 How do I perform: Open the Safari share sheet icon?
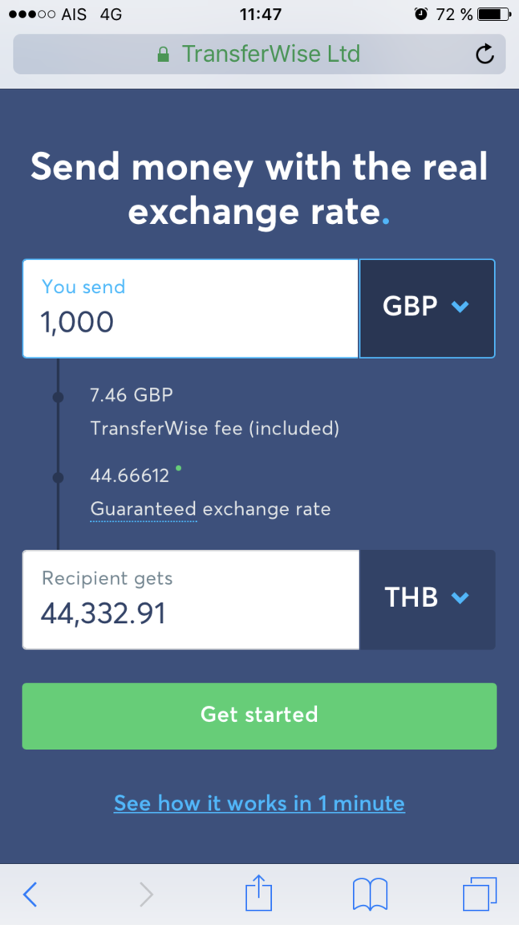point(258,893)
